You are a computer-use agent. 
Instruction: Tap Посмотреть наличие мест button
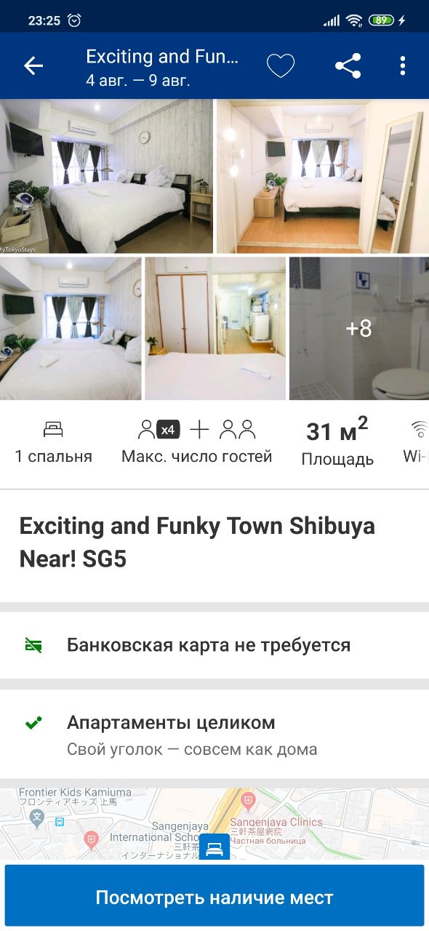coord(214,897)
